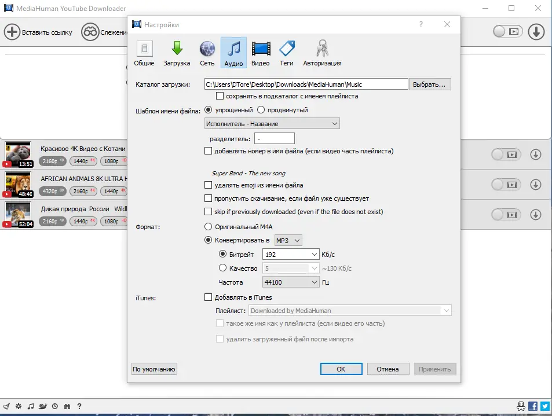Click the binoculars tracking icon in status bar
This screenshot has width=552, height=416.
67,406
